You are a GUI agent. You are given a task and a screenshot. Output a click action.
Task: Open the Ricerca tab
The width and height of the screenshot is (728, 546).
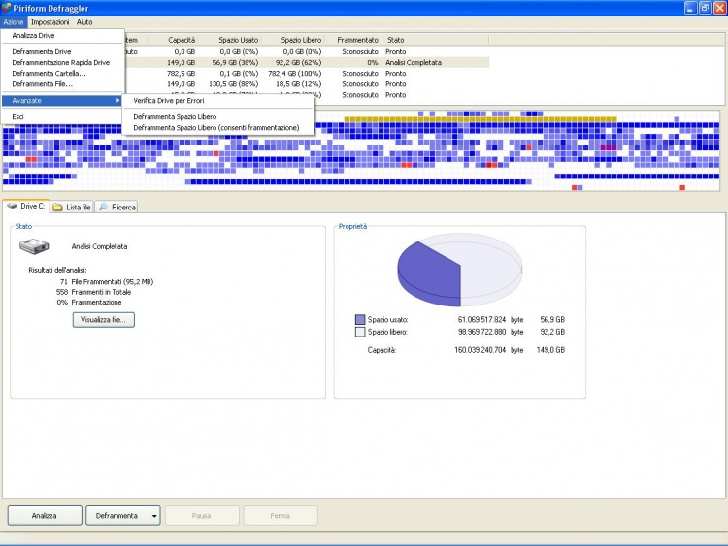(x=116, y=207)
